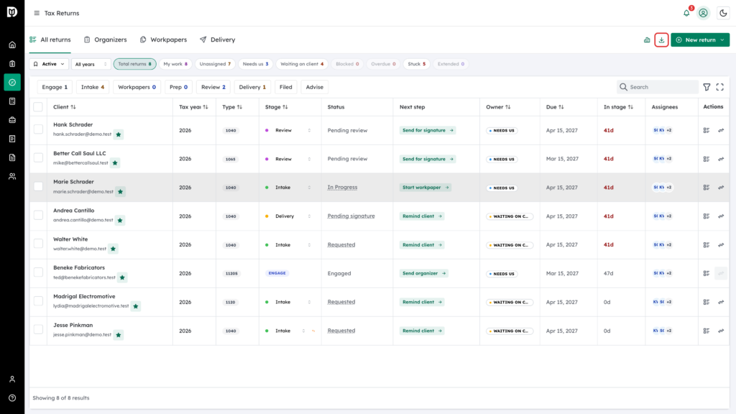Open the row details icon for Hank Schrader
The width and height of the screenshot is (736, 414).
click(x=707, y=131)
